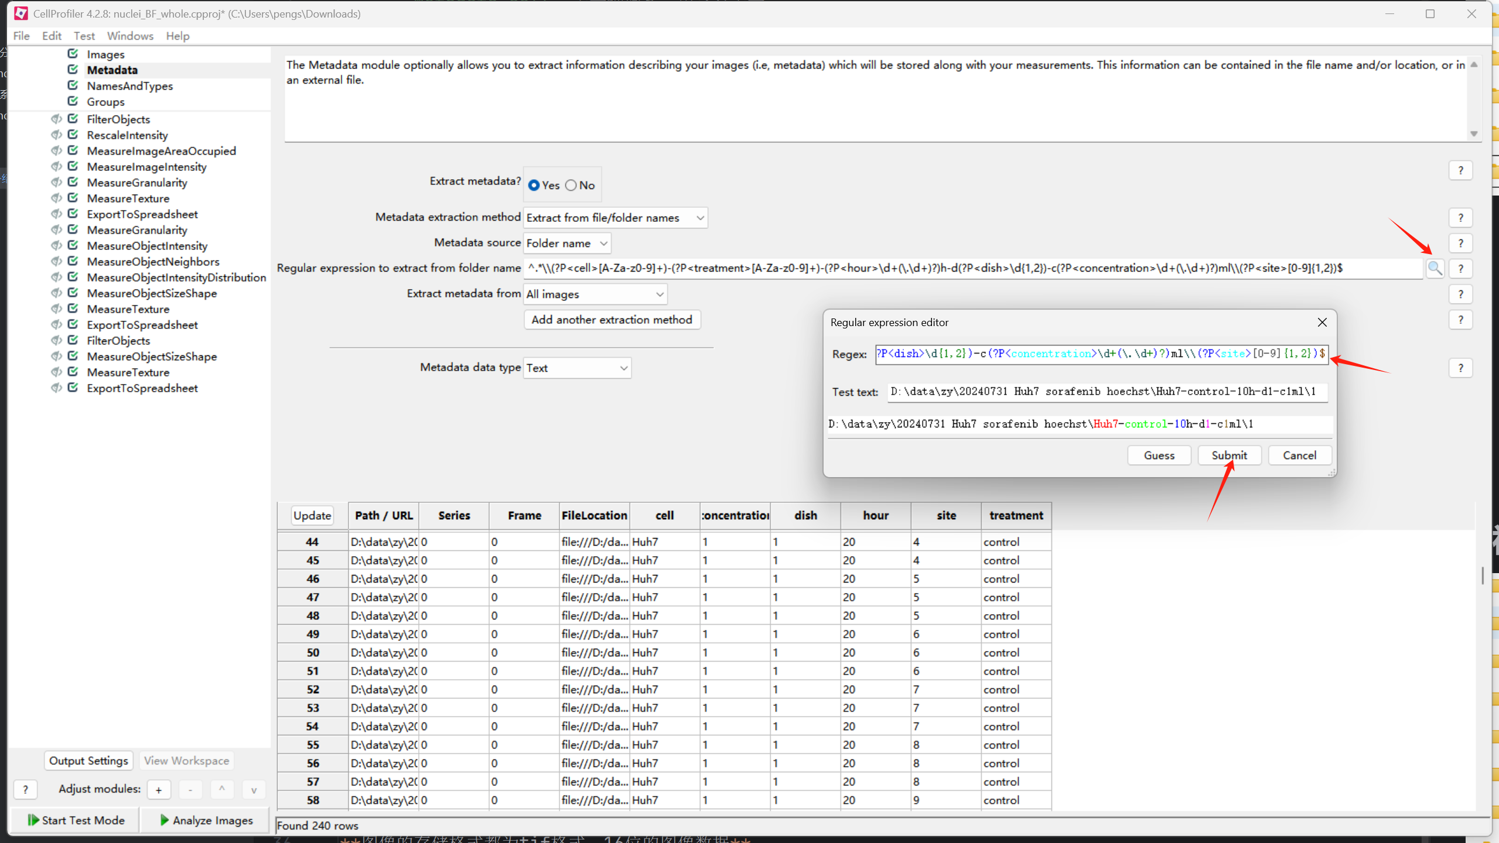Toggle eye icon for MeasureImageIntensity module

(56, 166)
